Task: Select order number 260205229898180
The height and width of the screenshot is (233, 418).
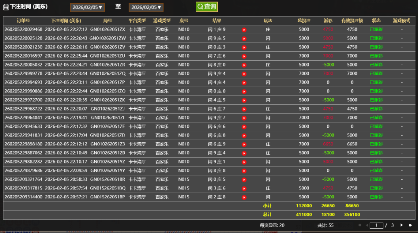Action: point(23,144)
